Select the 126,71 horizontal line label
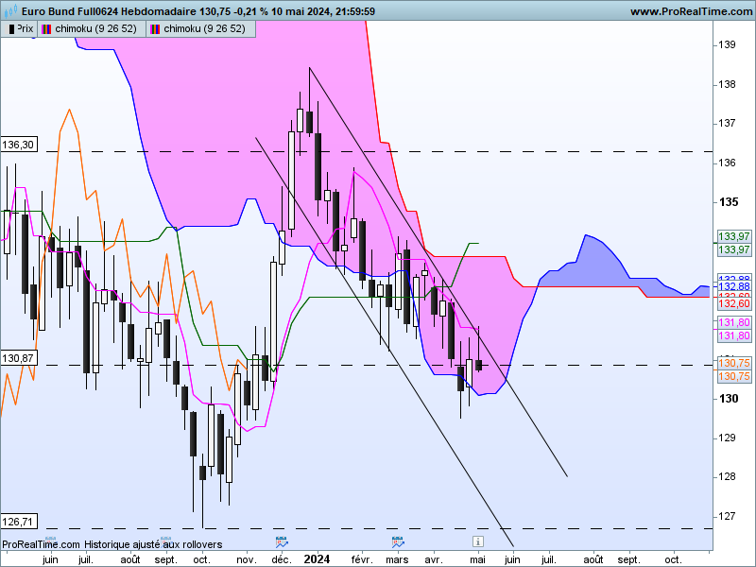This screenshot has height=567, width=756. 19,522
